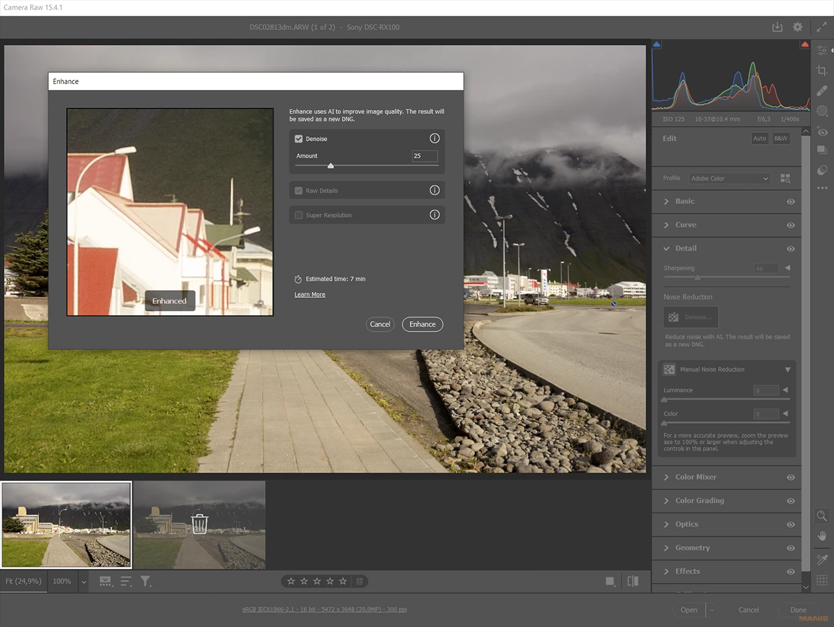Click the Edit sliders icon
Screen dimensions: 834x627
point(822,50)
